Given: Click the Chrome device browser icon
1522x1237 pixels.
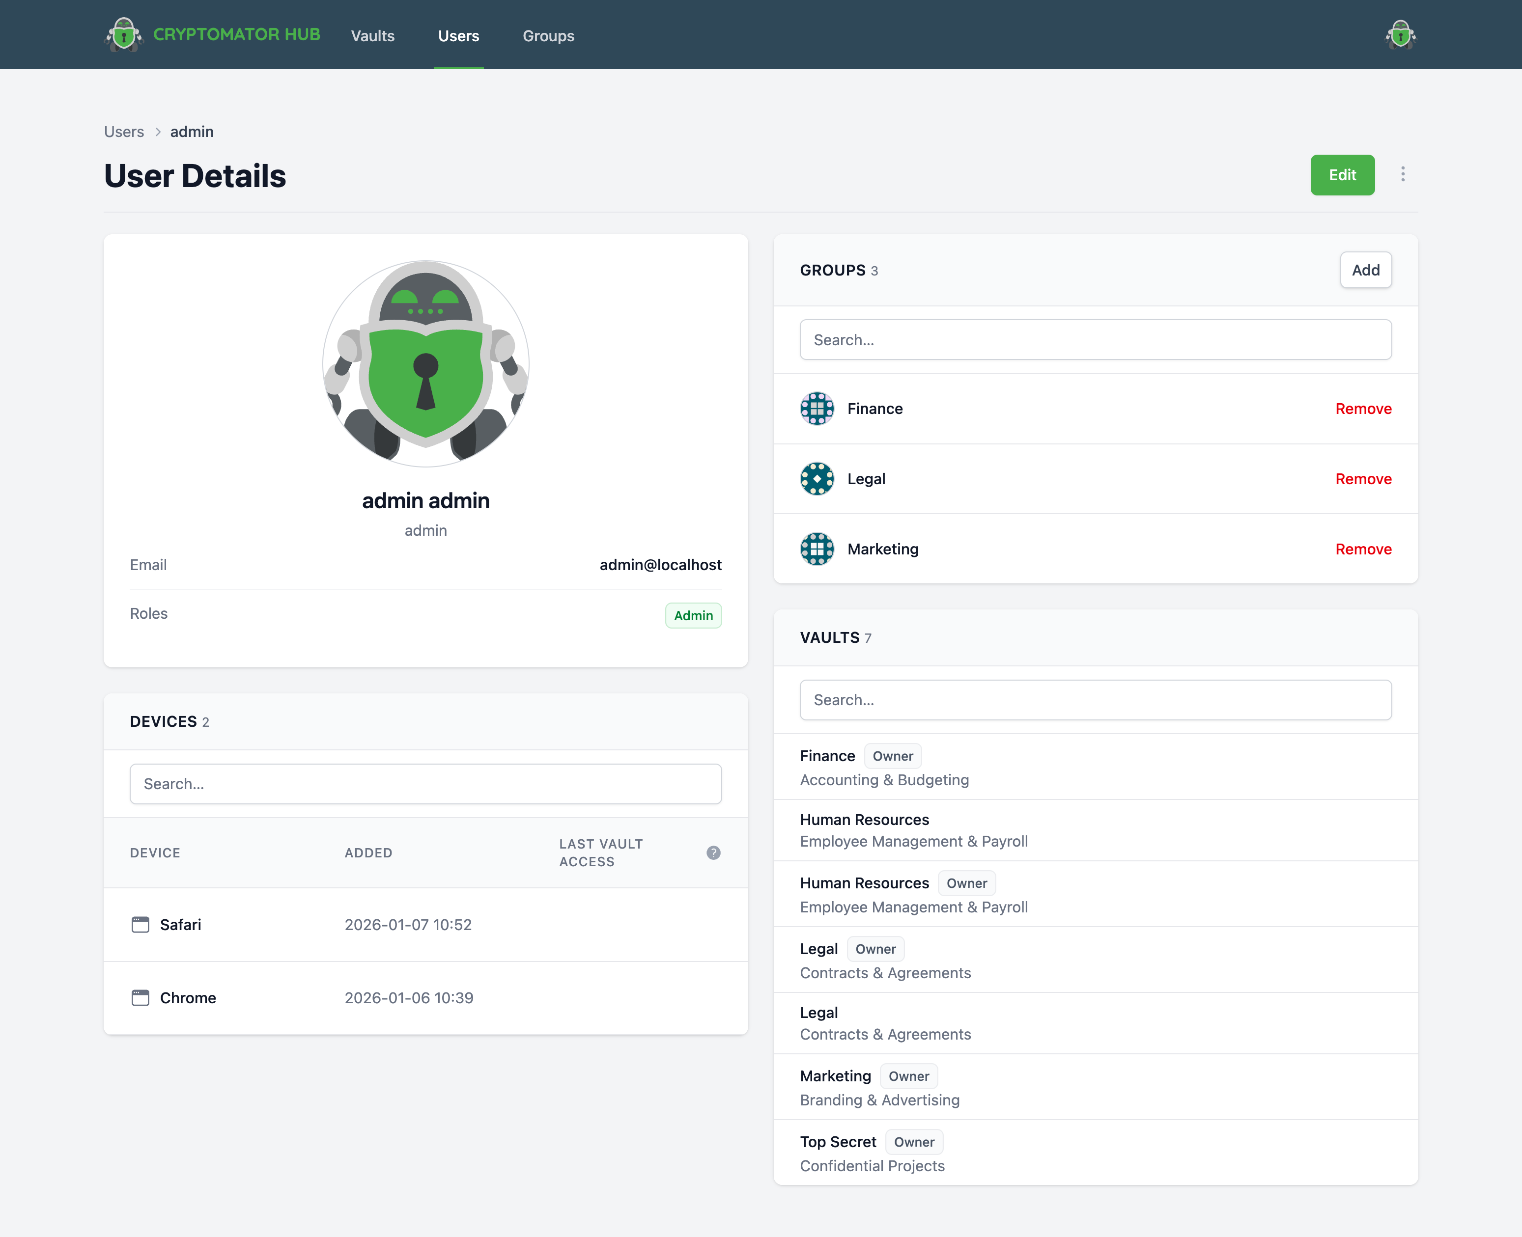Looking at the screenshot, I should (x=141, y=997).
